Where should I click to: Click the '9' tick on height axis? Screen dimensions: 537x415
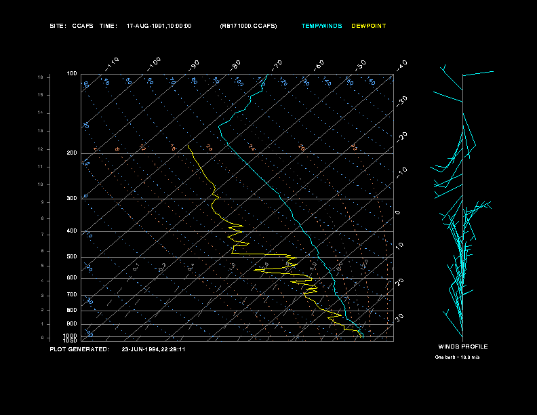(x=43, y=202)
